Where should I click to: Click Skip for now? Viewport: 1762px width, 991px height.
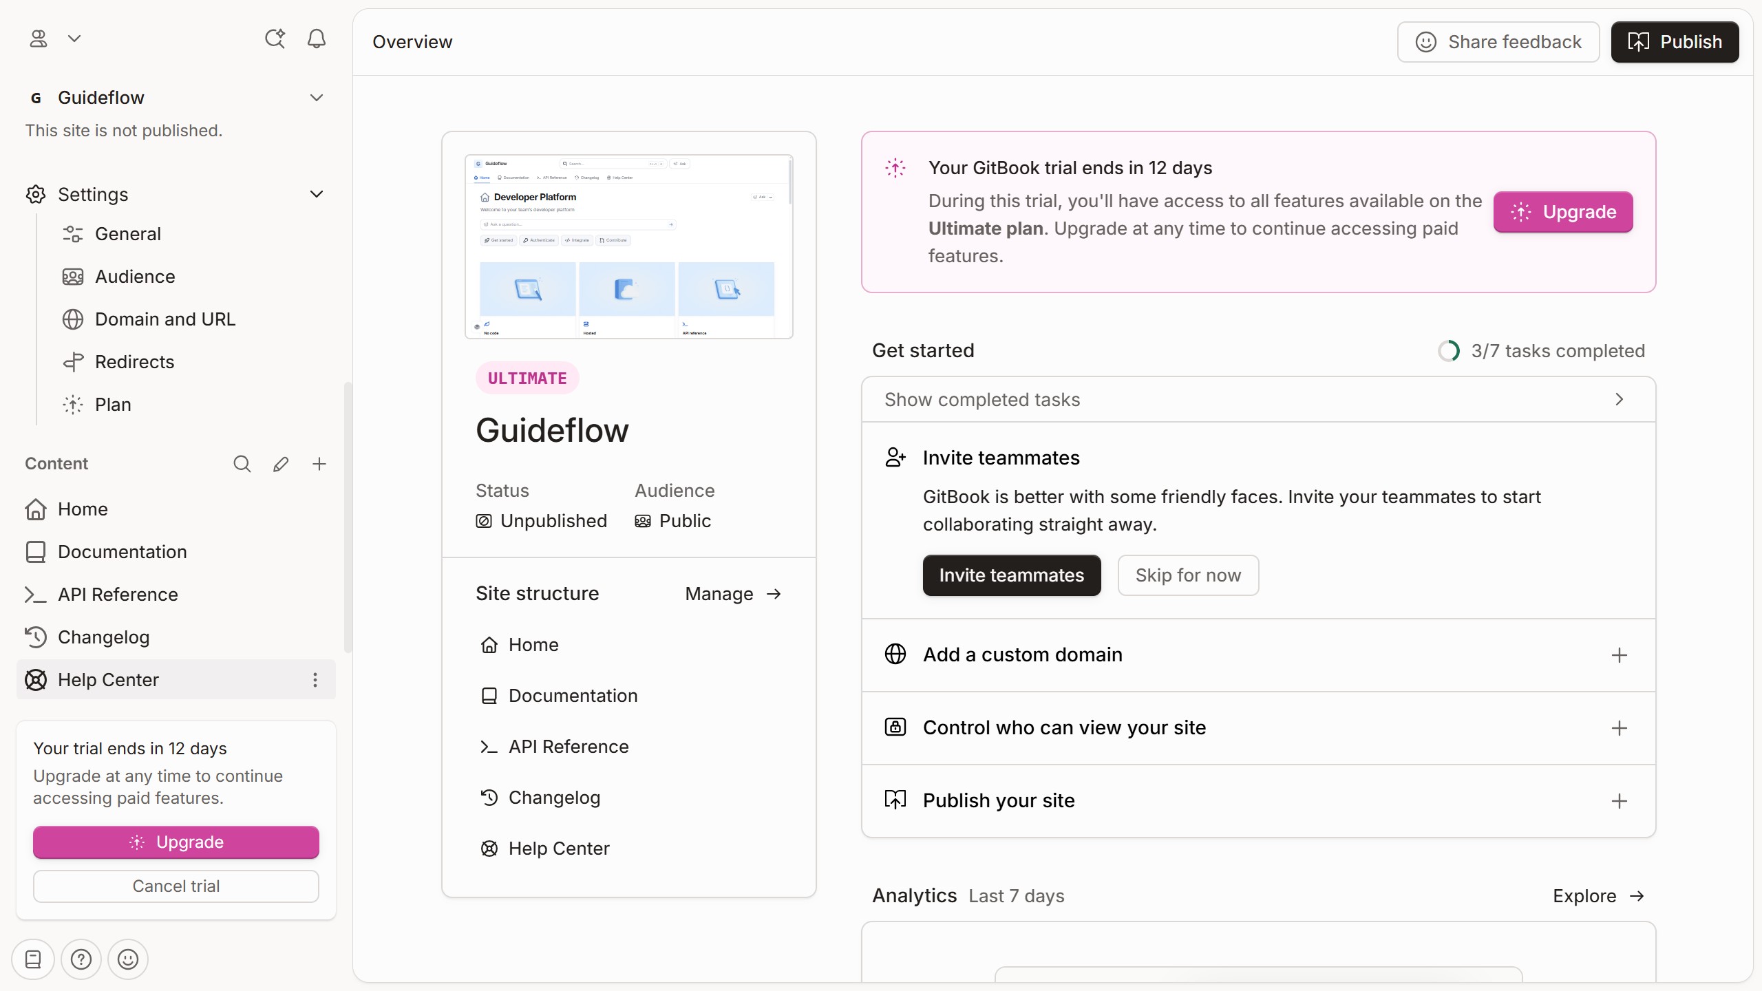point(1189,575)
